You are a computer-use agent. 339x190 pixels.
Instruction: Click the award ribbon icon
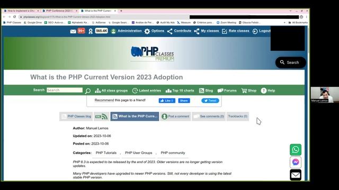(x=91, y=32)
